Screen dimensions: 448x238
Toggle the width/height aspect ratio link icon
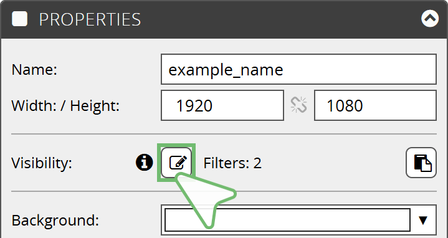299,105
